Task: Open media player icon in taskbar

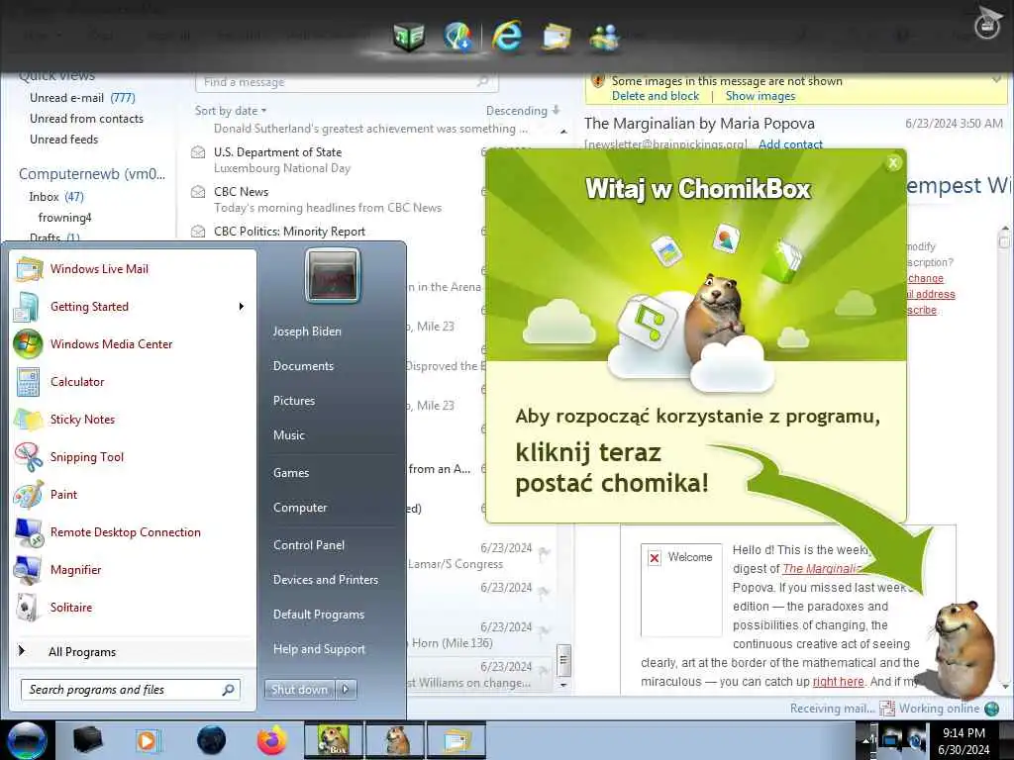Action: point(148,740)
